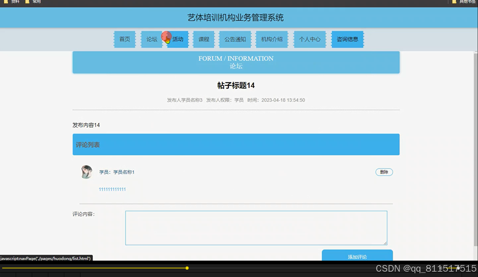Navigate to the 首页 tab

(x=125, y=39)
